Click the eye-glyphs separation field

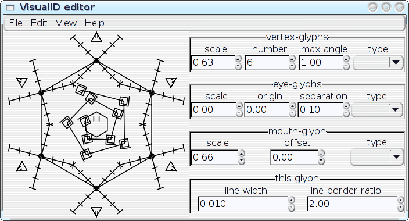(320, 110)
